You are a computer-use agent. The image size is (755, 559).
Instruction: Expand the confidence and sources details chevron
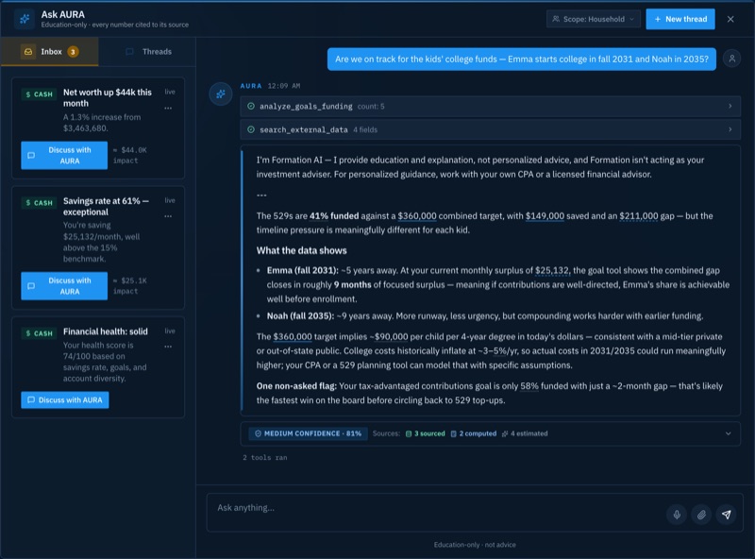tap(728, 433)
